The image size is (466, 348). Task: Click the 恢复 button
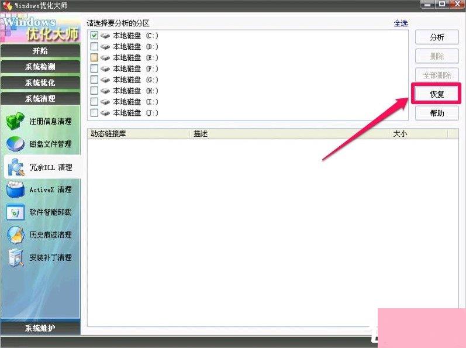tap(437, 94)
